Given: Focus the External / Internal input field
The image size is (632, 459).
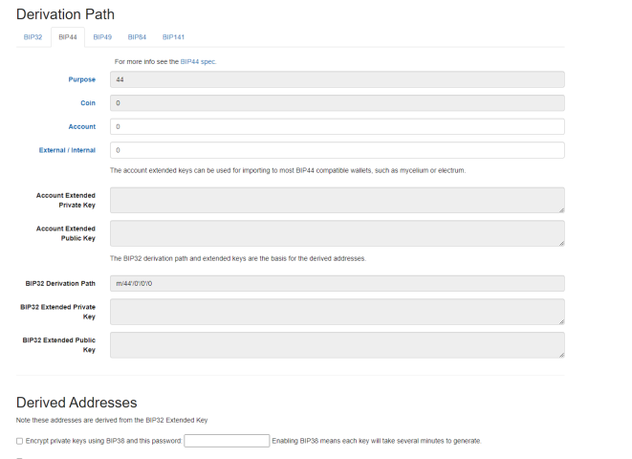Looking at the screenshot, I should 338,150.
